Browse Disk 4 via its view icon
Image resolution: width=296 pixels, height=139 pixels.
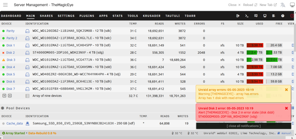(293, 67)
